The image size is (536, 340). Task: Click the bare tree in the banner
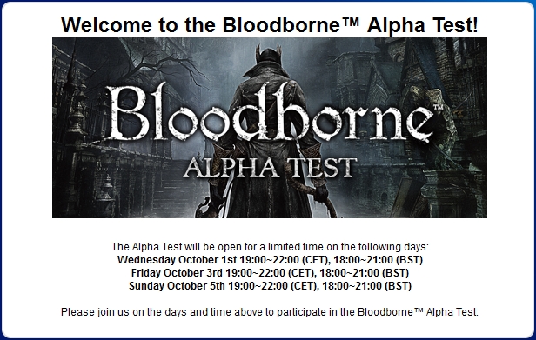coord(161,69)
